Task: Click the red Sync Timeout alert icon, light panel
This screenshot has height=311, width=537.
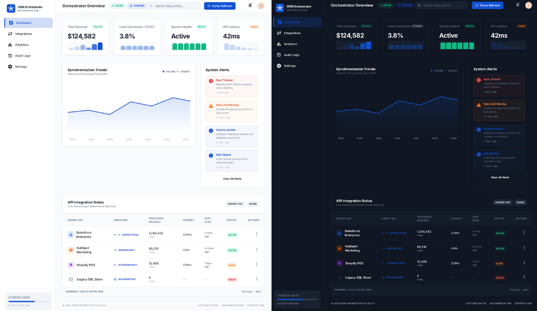Action: point(211,81)
